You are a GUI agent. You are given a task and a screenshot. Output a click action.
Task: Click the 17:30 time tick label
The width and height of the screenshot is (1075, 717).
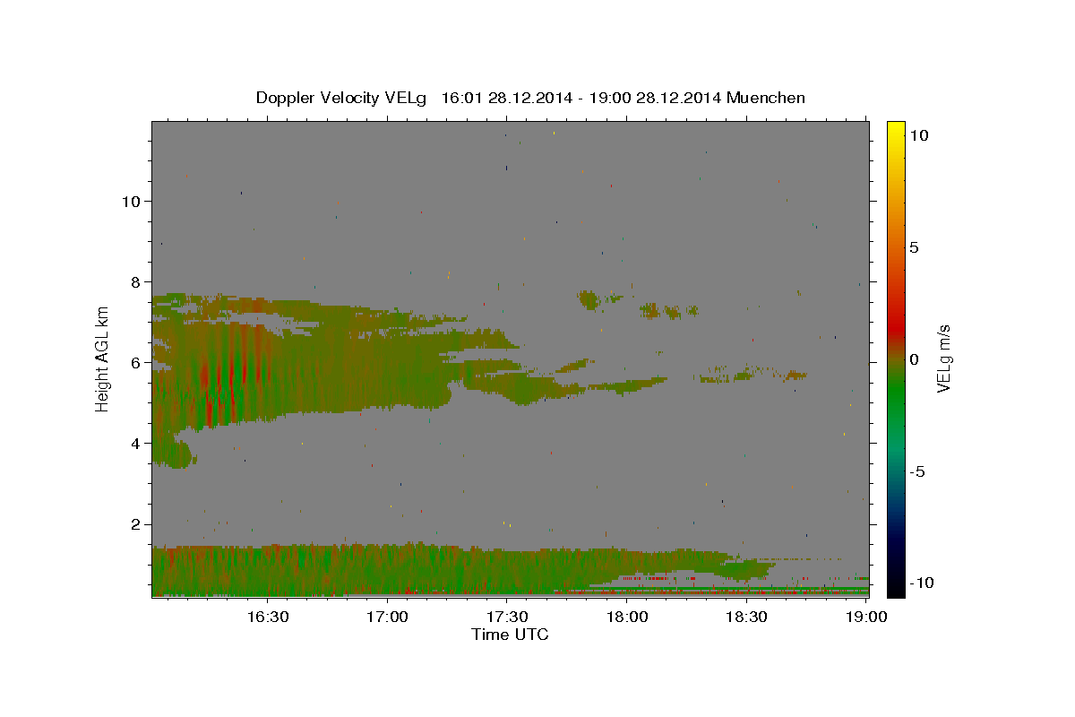tap(507, 617)
